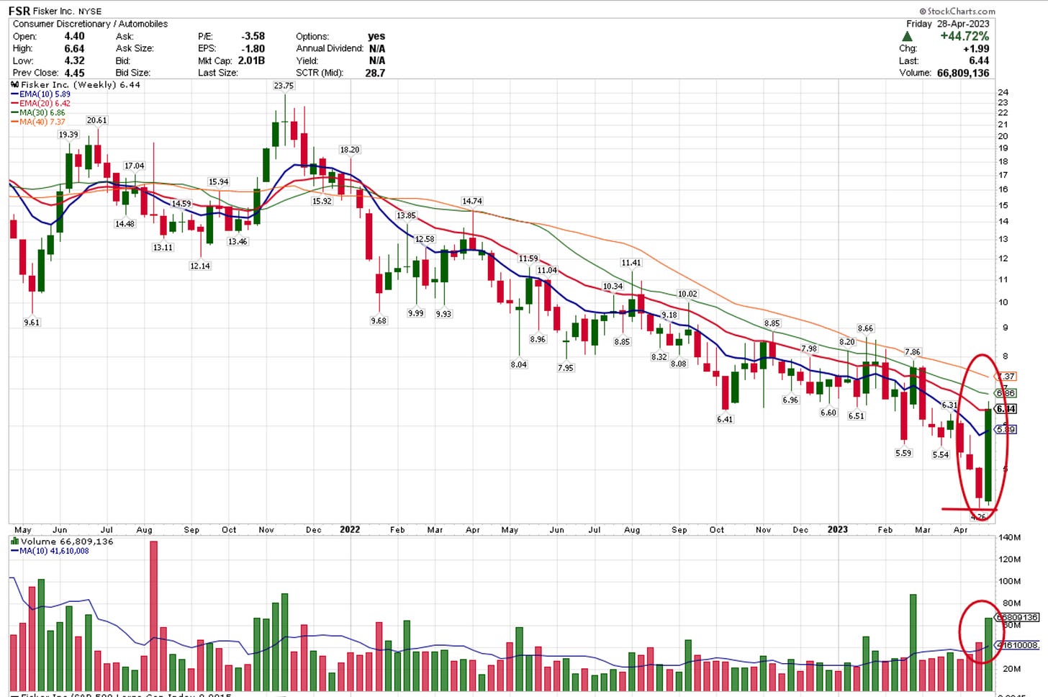Click 'Consumer Discretionary / Automobiles' sector text

click(x=90, y=24)
